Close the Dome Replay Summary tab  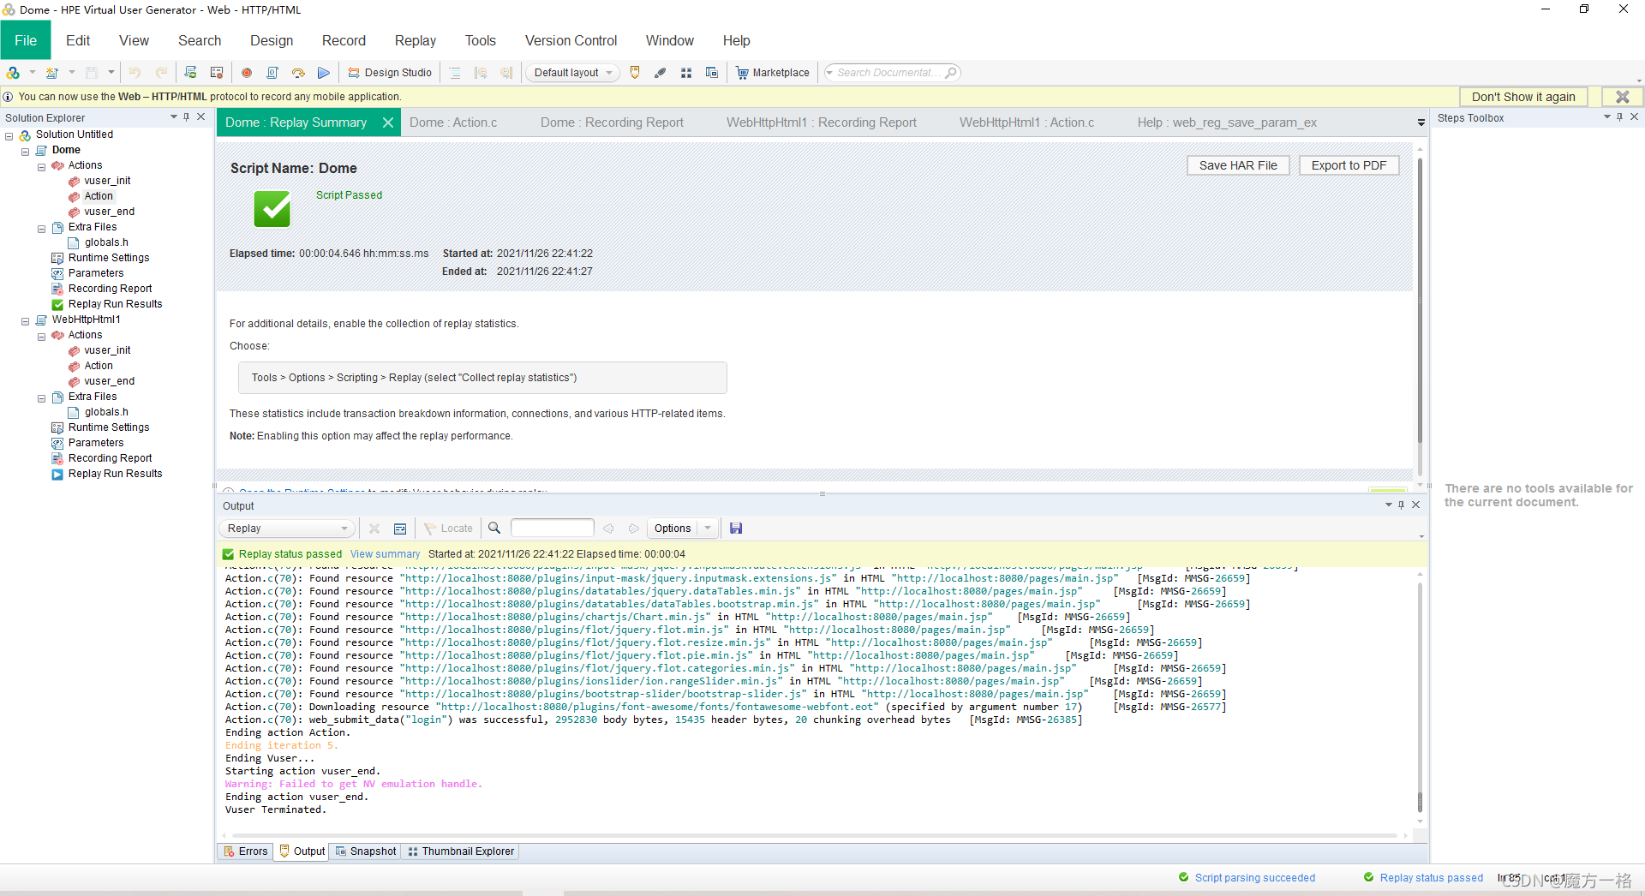(388, 122)
